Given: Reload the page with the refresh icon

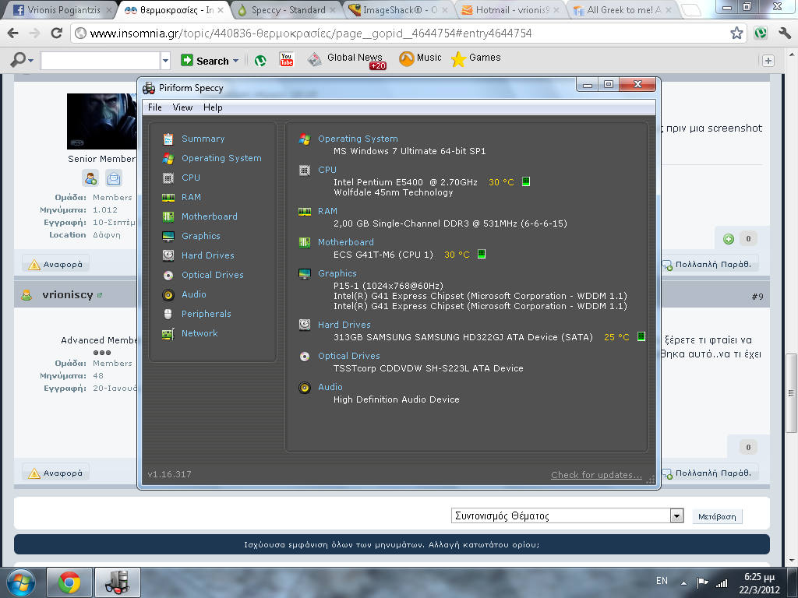Looking at the screenshot, I should click(56, 33).
